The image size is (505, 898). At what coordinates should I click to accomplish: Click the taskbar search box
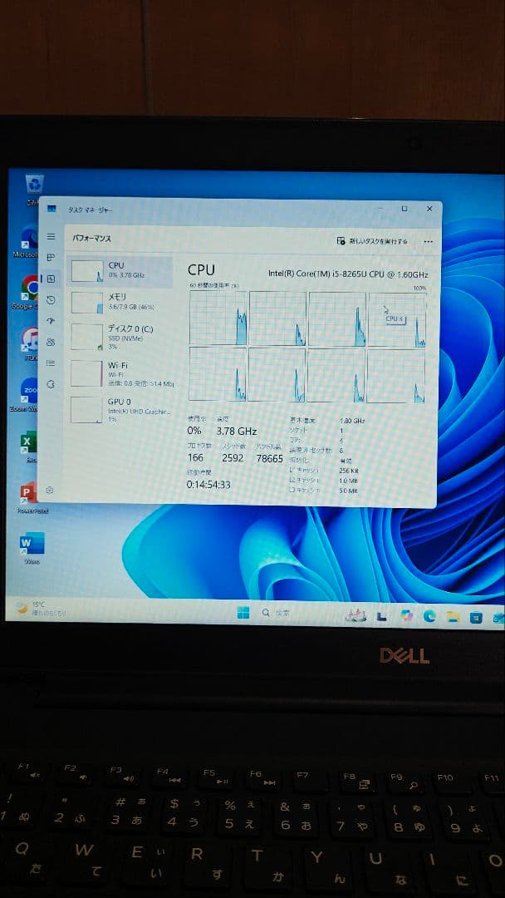[276, 613]
